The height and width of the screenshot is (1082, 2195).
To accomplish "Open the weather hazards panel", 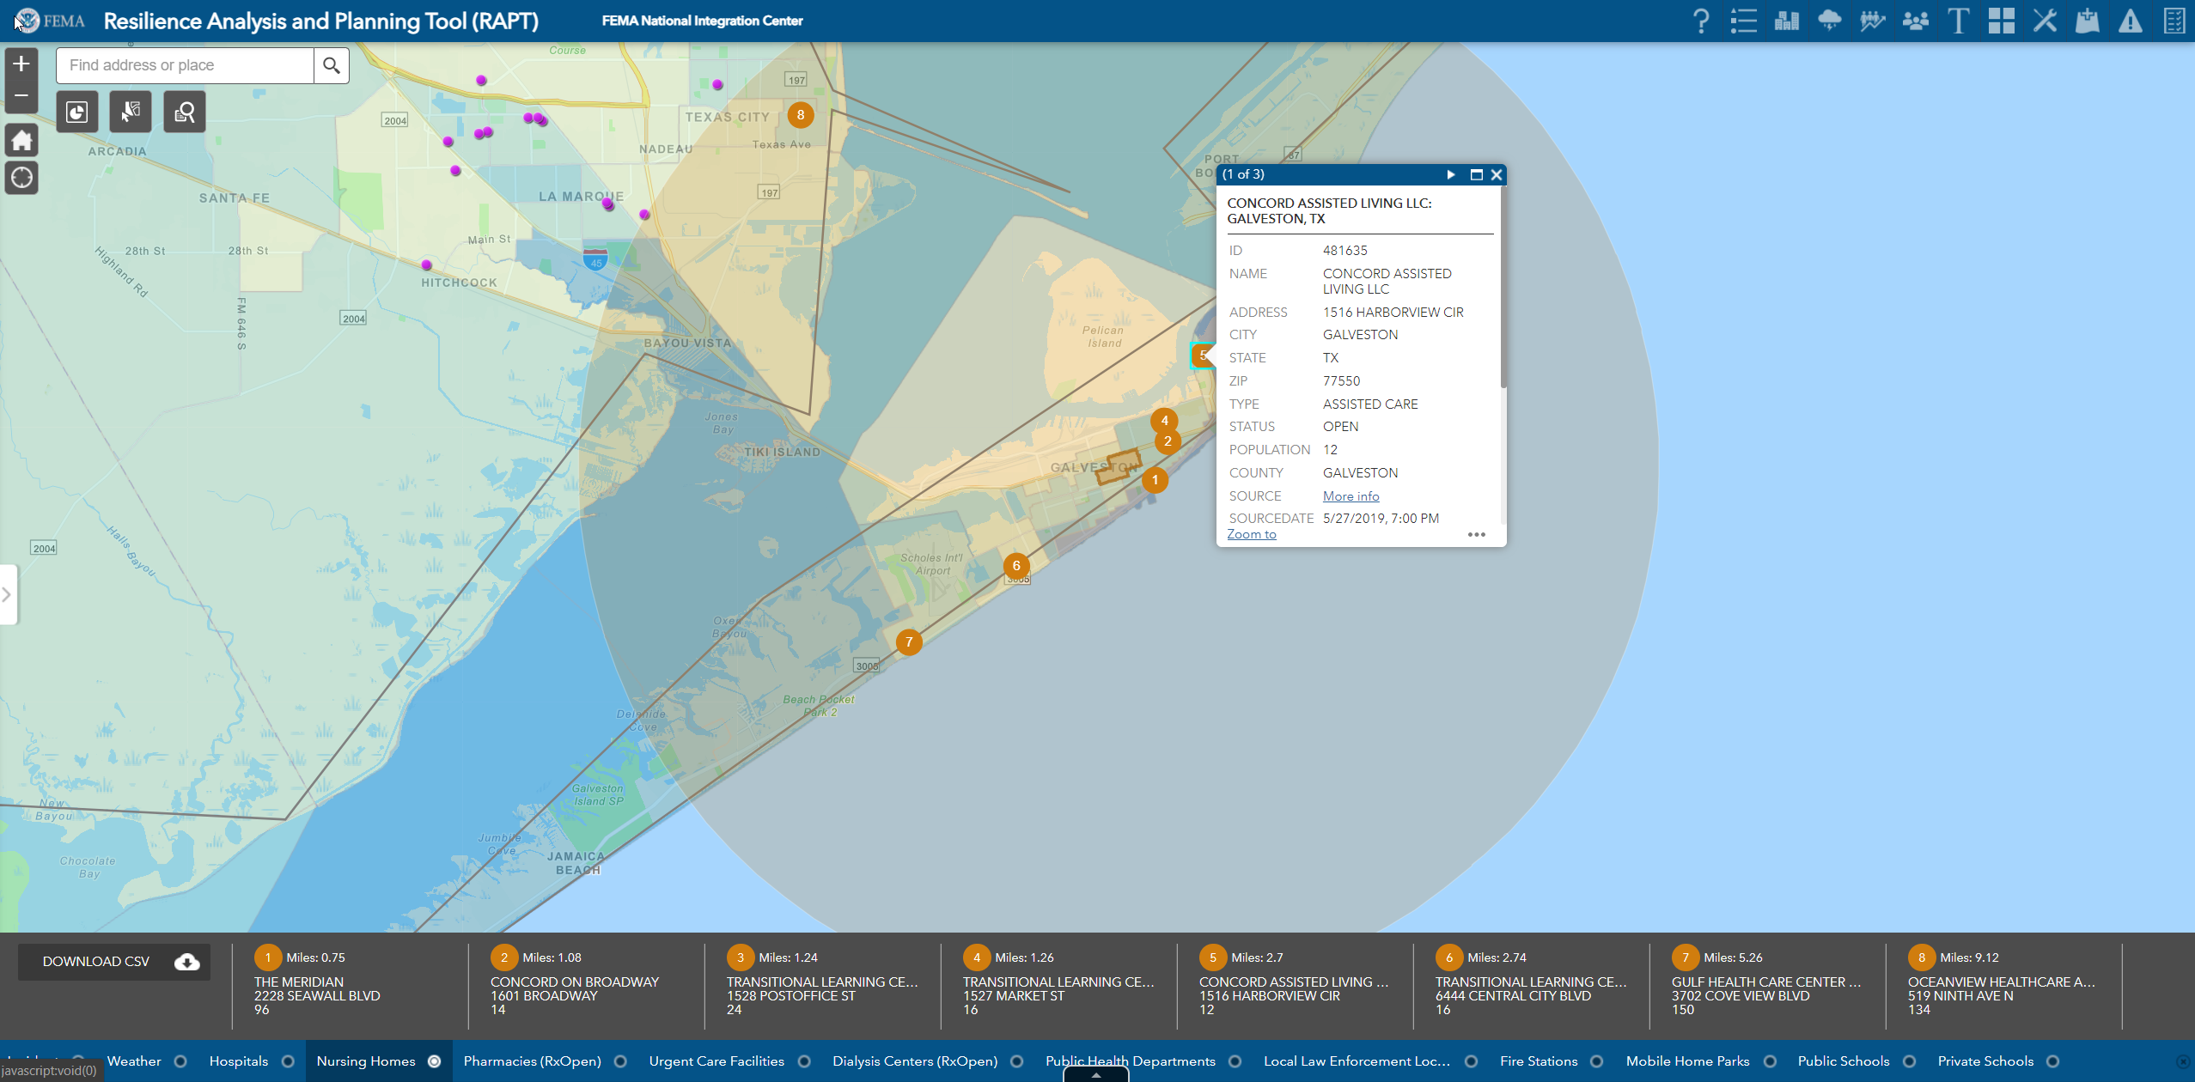I will tap(1830, 20).
